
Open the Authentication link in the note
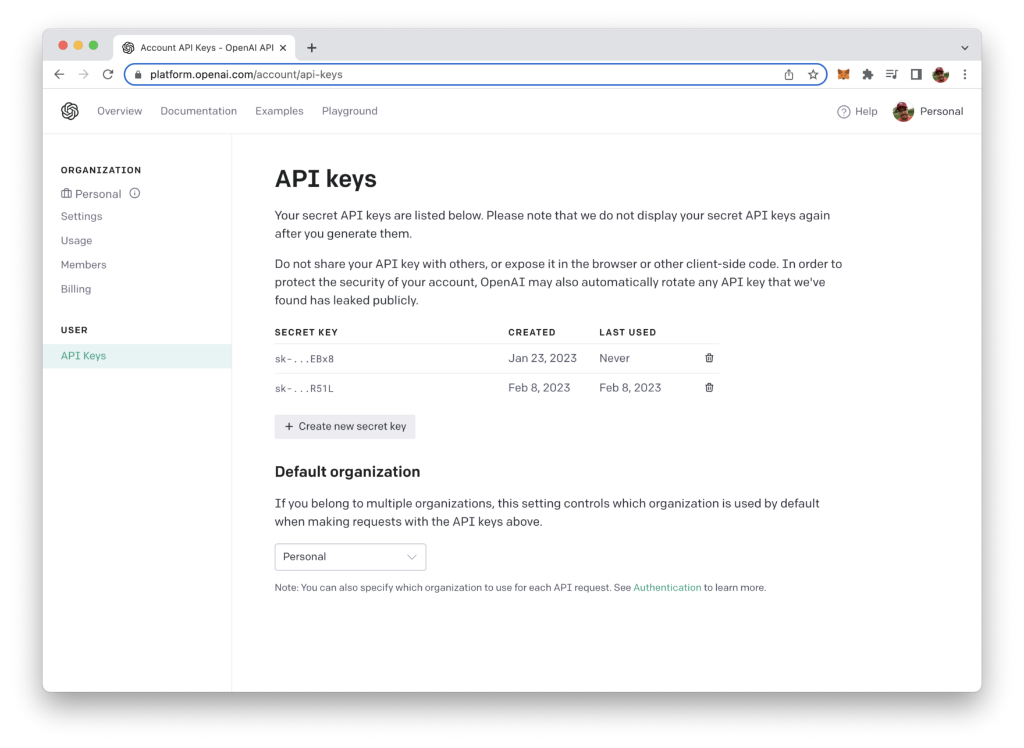(x=667, y=587)
